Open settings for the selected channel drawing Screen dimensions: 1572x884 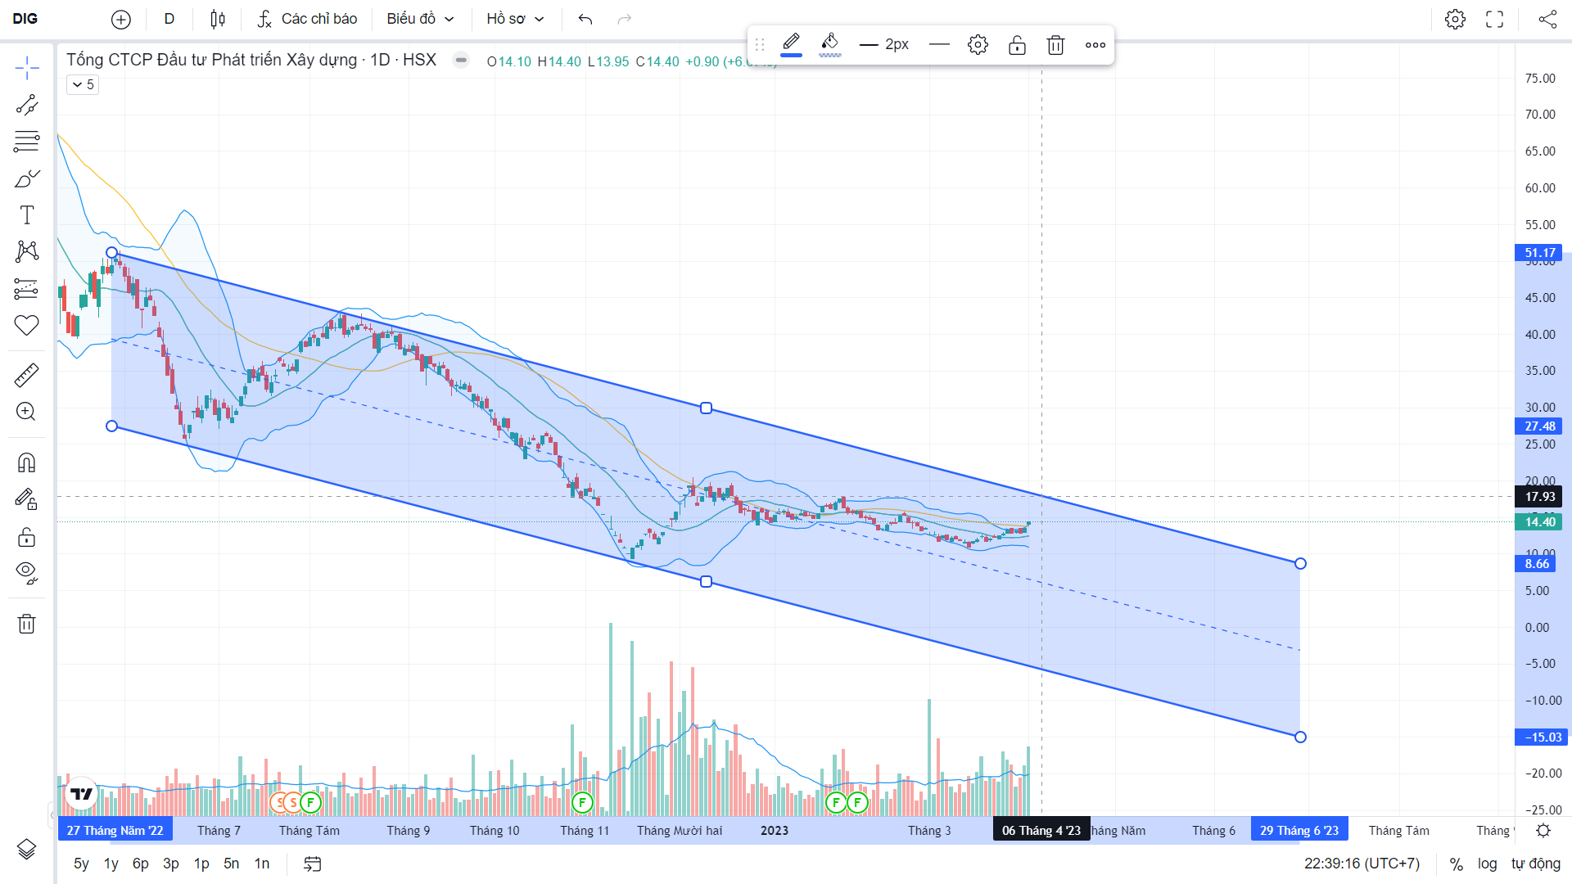pos(978,45)
